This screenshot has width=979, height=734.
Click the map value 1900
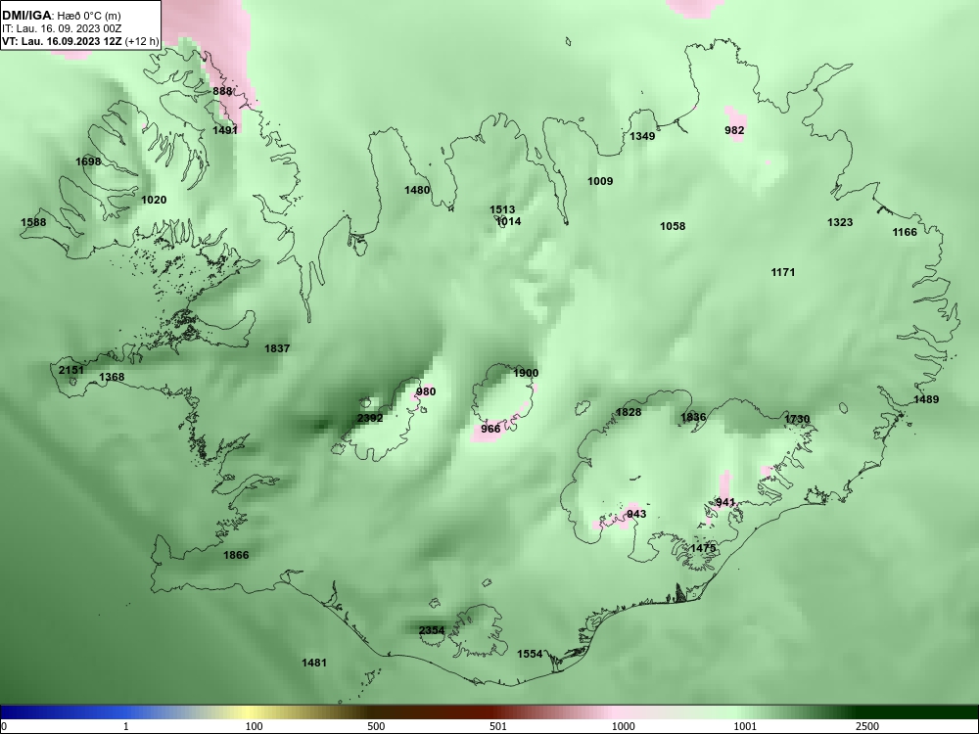[x=526, y=373]
